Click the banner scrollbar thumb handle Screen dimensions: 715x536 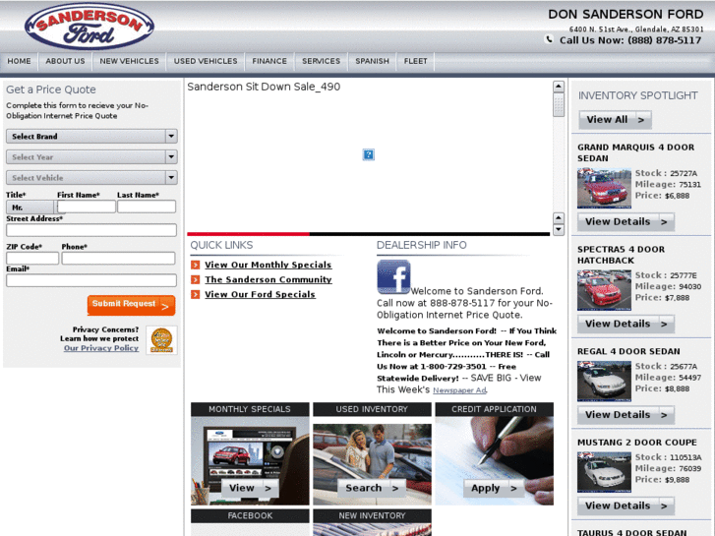click(559, 105)
